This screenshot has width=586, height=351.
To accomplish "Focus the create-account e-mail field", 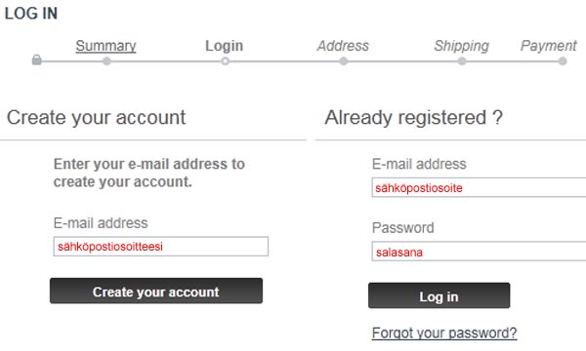I will tap(161, 247).
